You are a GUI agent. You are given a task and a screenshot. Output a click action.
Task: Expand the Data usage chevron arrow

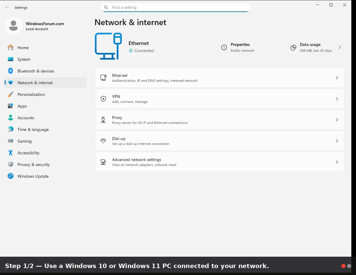[340, 47]
